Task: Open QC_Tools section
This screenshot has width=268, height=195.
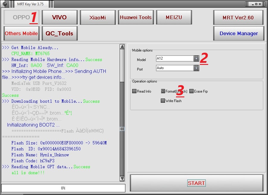Action: click(60, 33)
